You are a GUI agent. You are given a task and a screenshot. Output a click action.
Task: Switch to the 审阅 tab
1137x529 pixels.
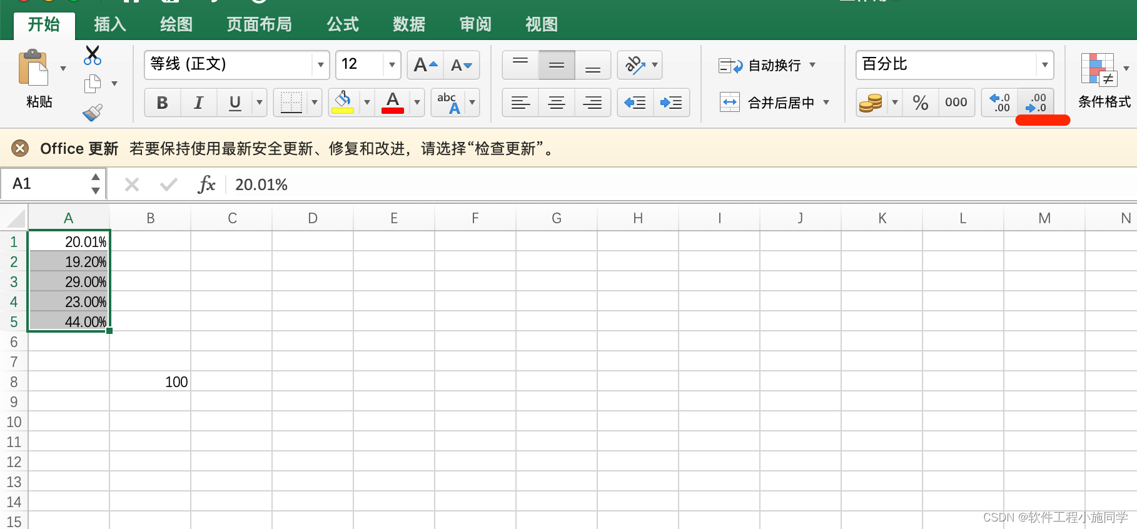475,24
